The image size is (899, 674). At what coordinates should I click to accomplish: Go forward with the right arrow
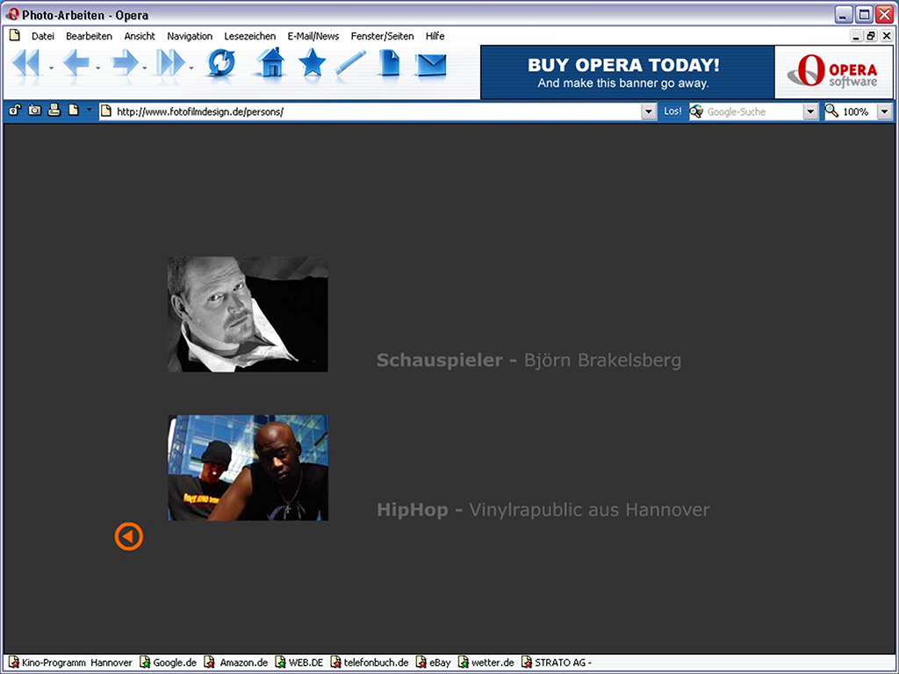coord(125,62)
